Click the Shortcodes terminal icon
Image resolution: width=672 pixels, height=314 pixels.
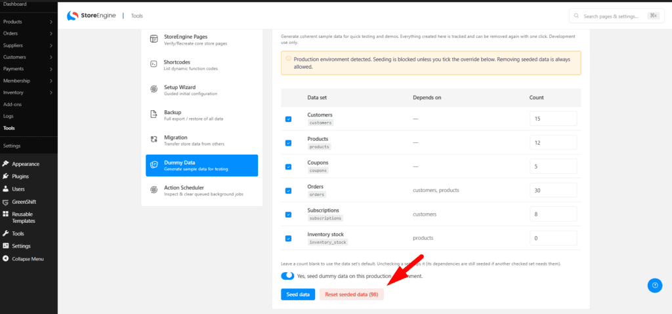tap(154, 64)
